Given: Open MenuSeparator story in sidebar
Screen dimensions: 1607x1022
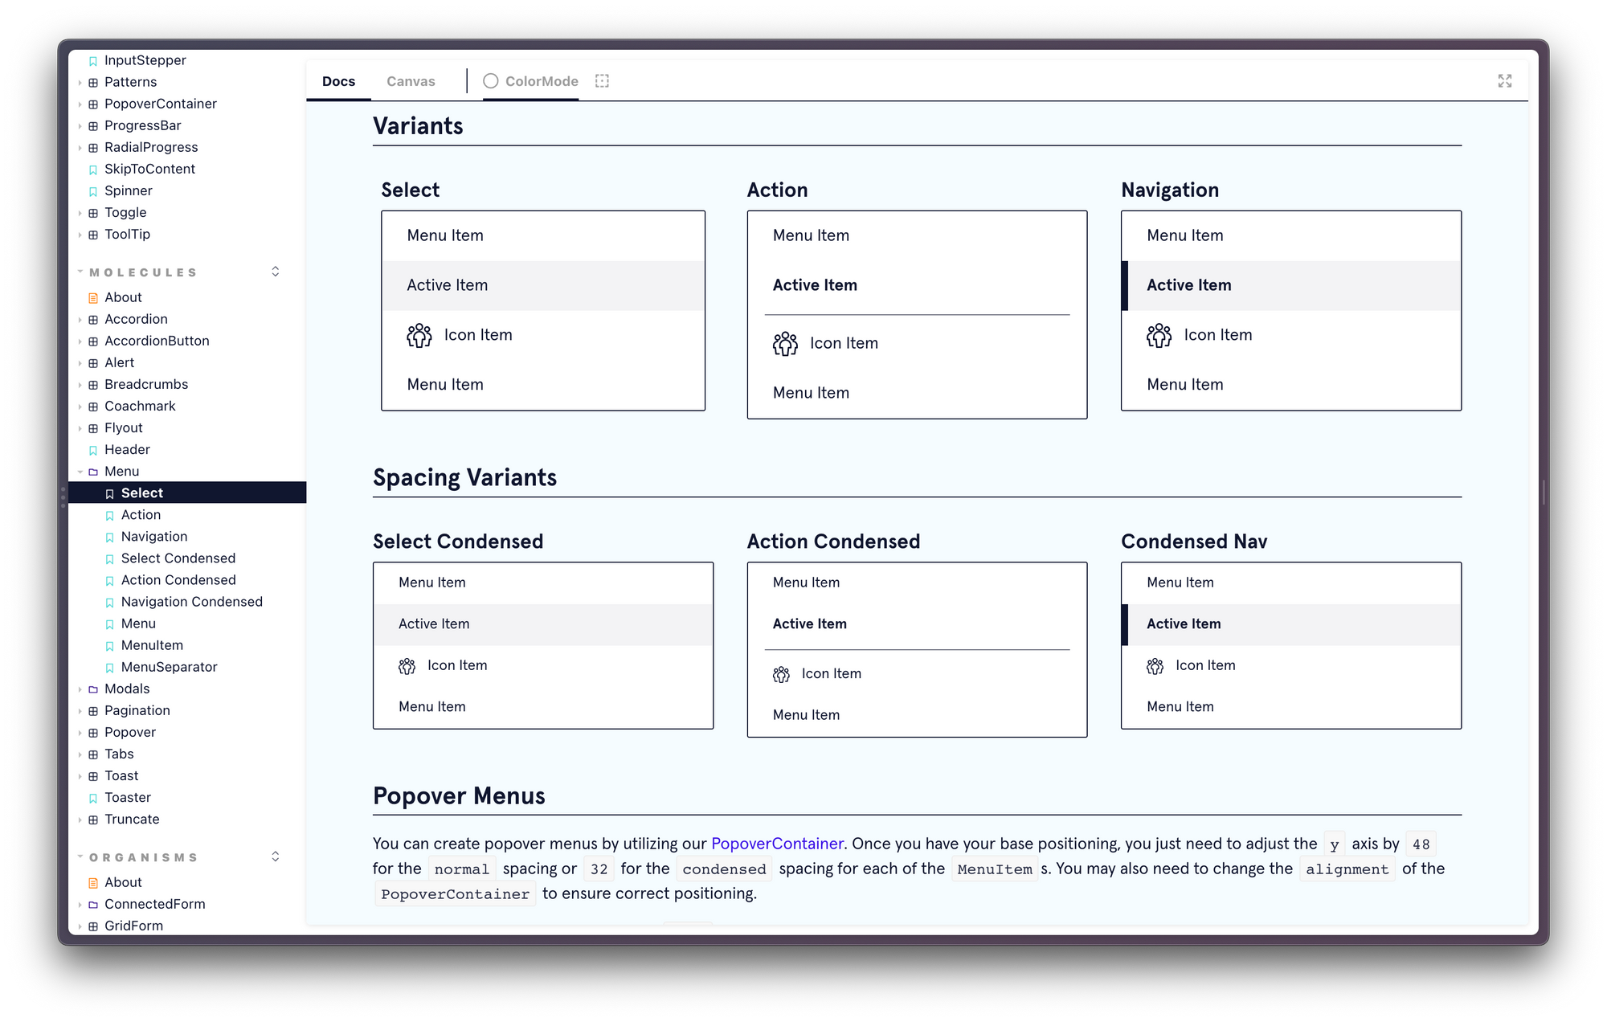Looking at the screenshot, I should click(169, 667).
